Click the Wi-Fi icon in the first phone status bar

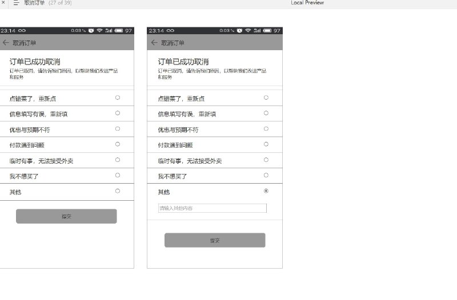(99, 31)
